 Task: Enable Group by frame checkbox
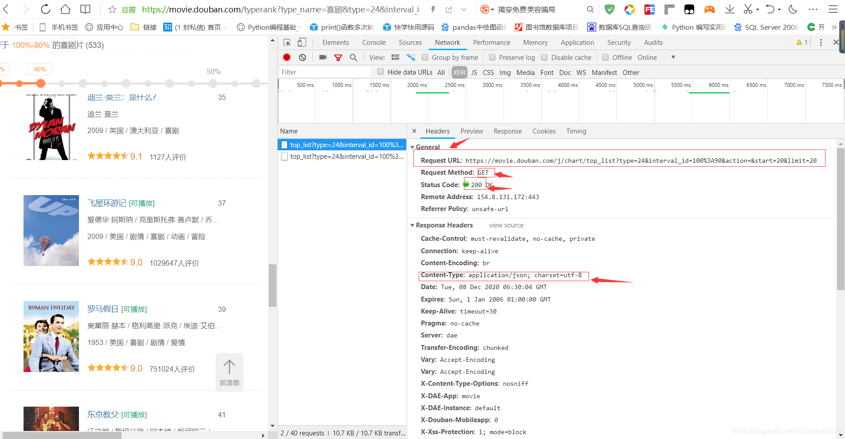[x=425, y=57]
